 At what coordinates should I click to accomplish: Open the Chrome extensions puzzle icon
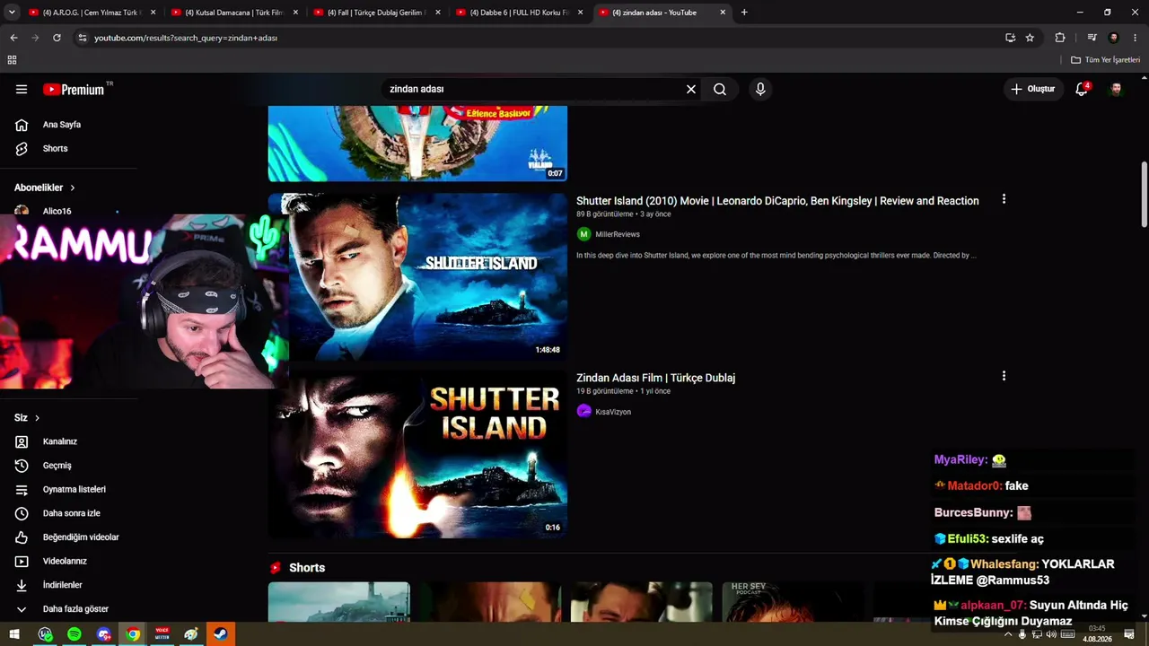[1060, 38]
